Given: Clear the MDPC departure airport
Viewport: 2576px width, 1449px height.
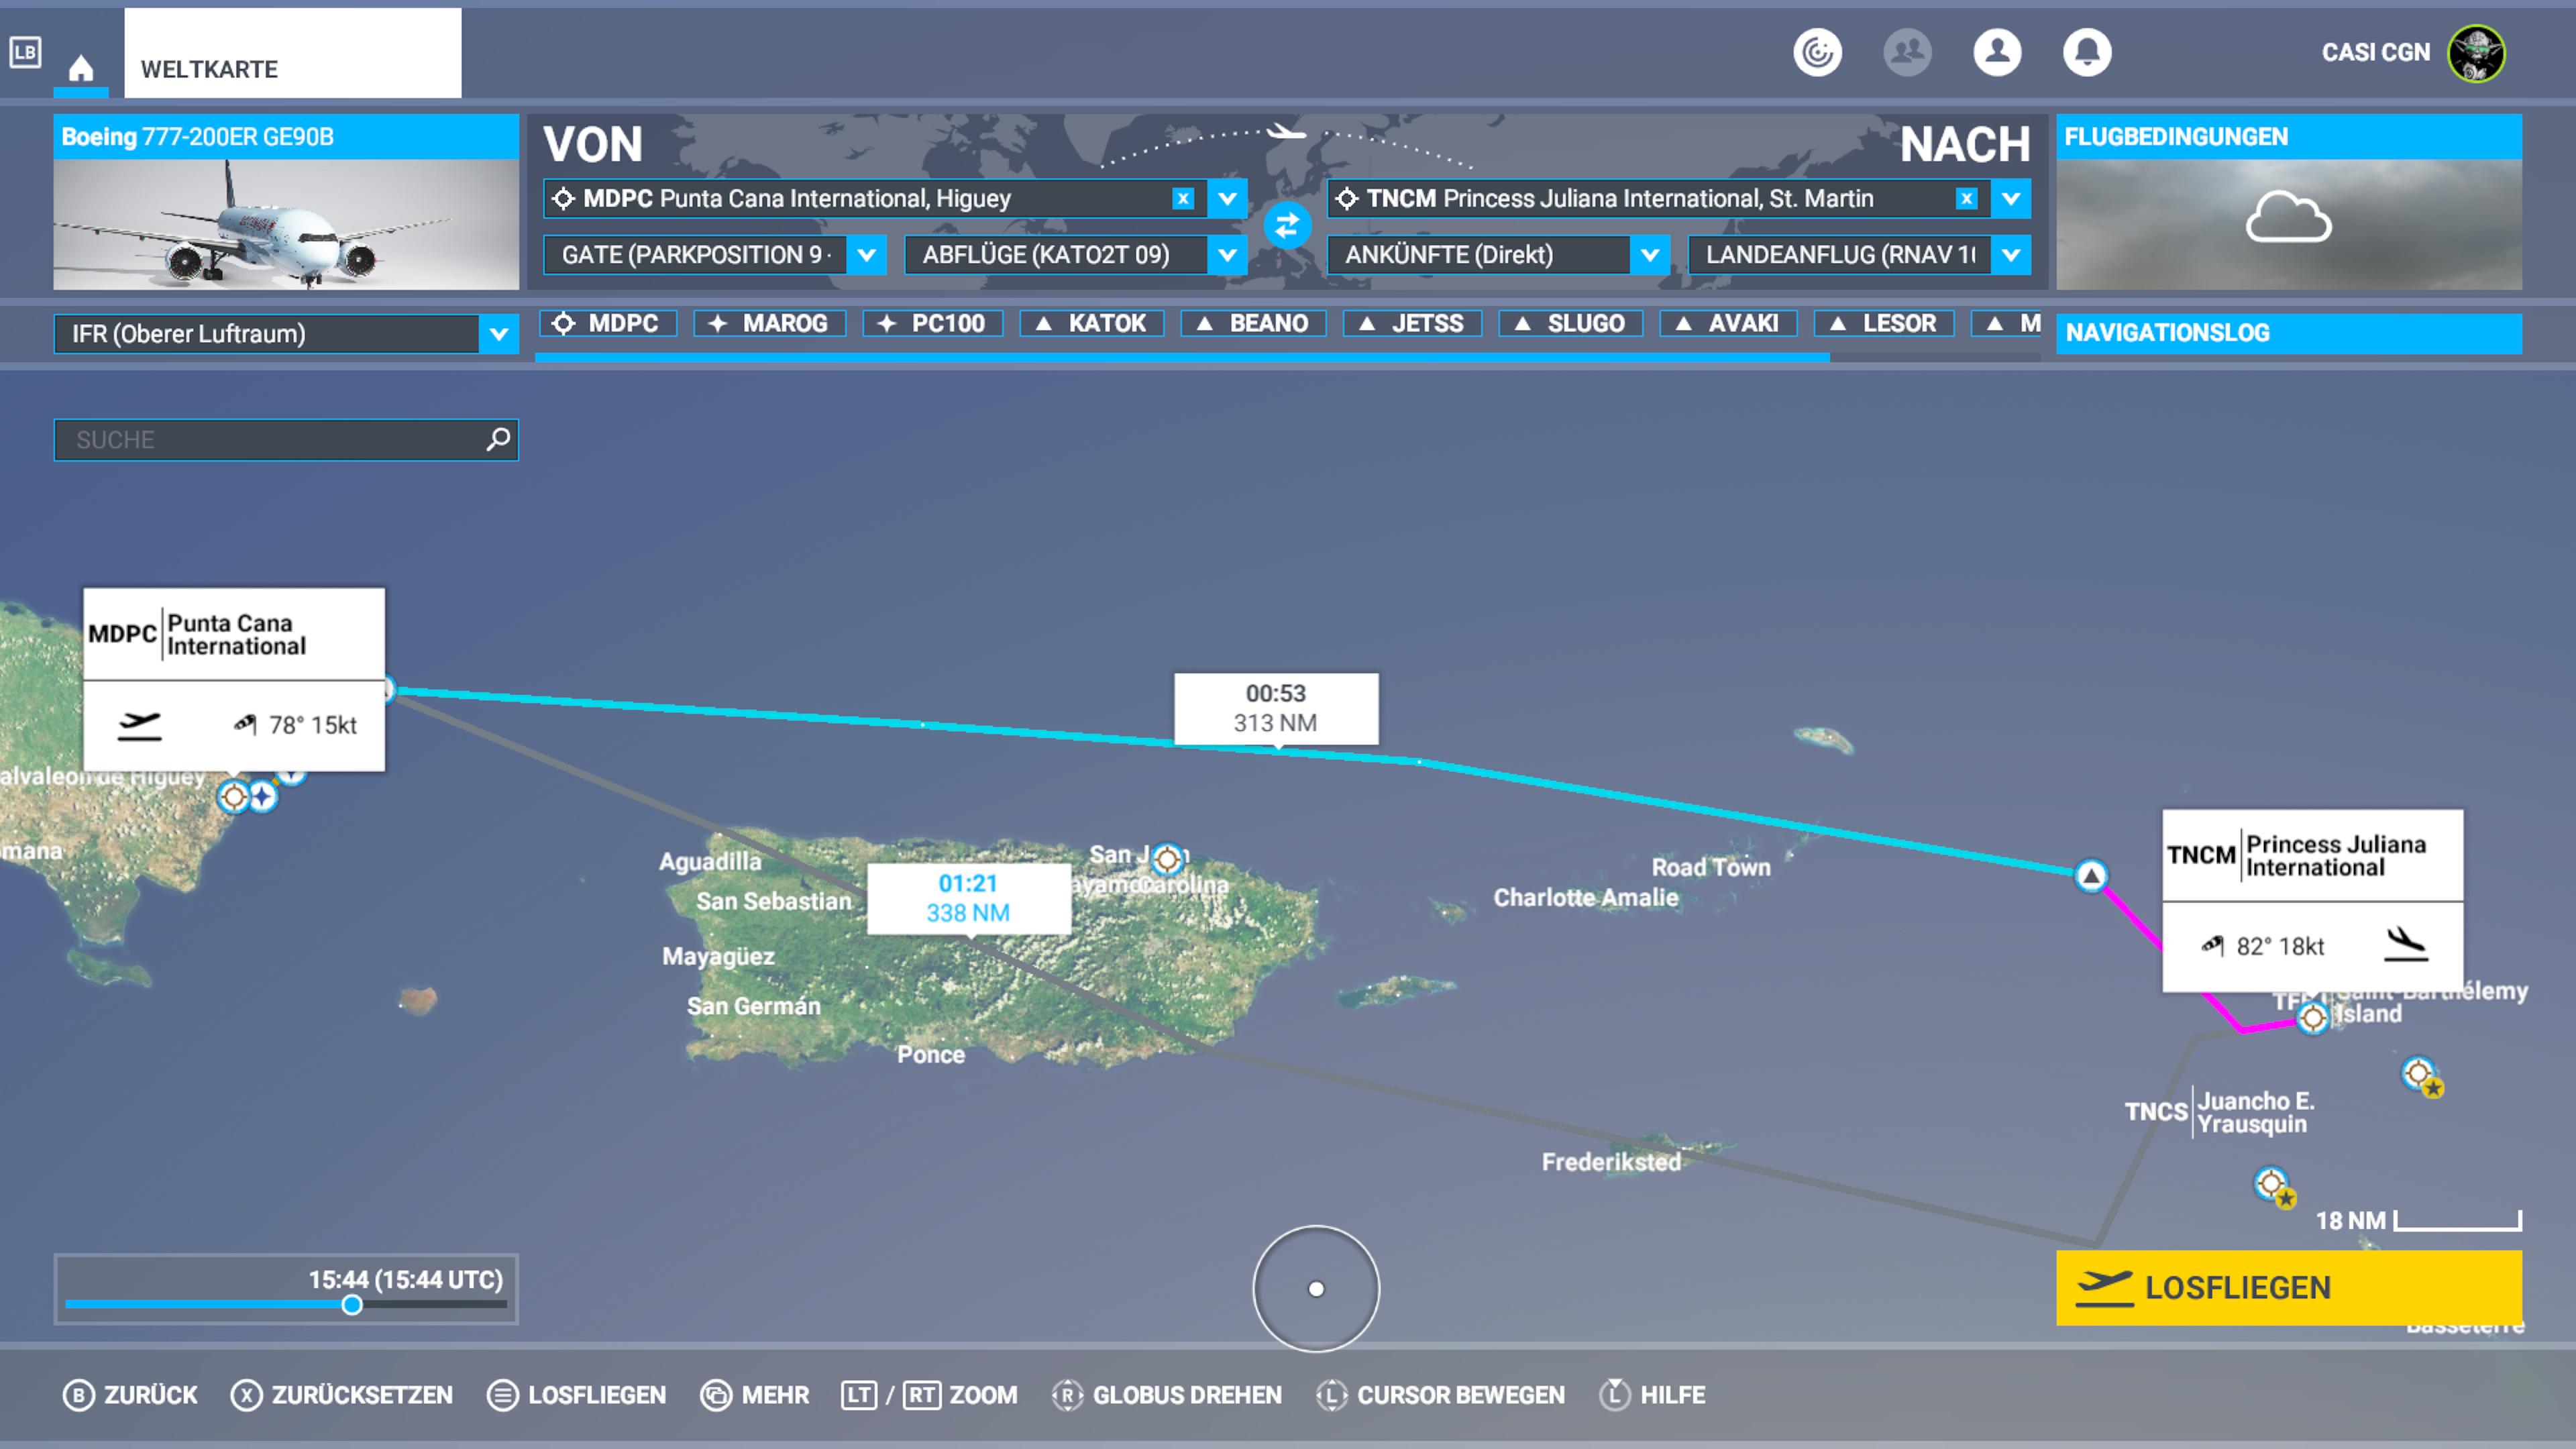Looking at the screenshot, I should pyautogui.click(x=1183, y=198).
